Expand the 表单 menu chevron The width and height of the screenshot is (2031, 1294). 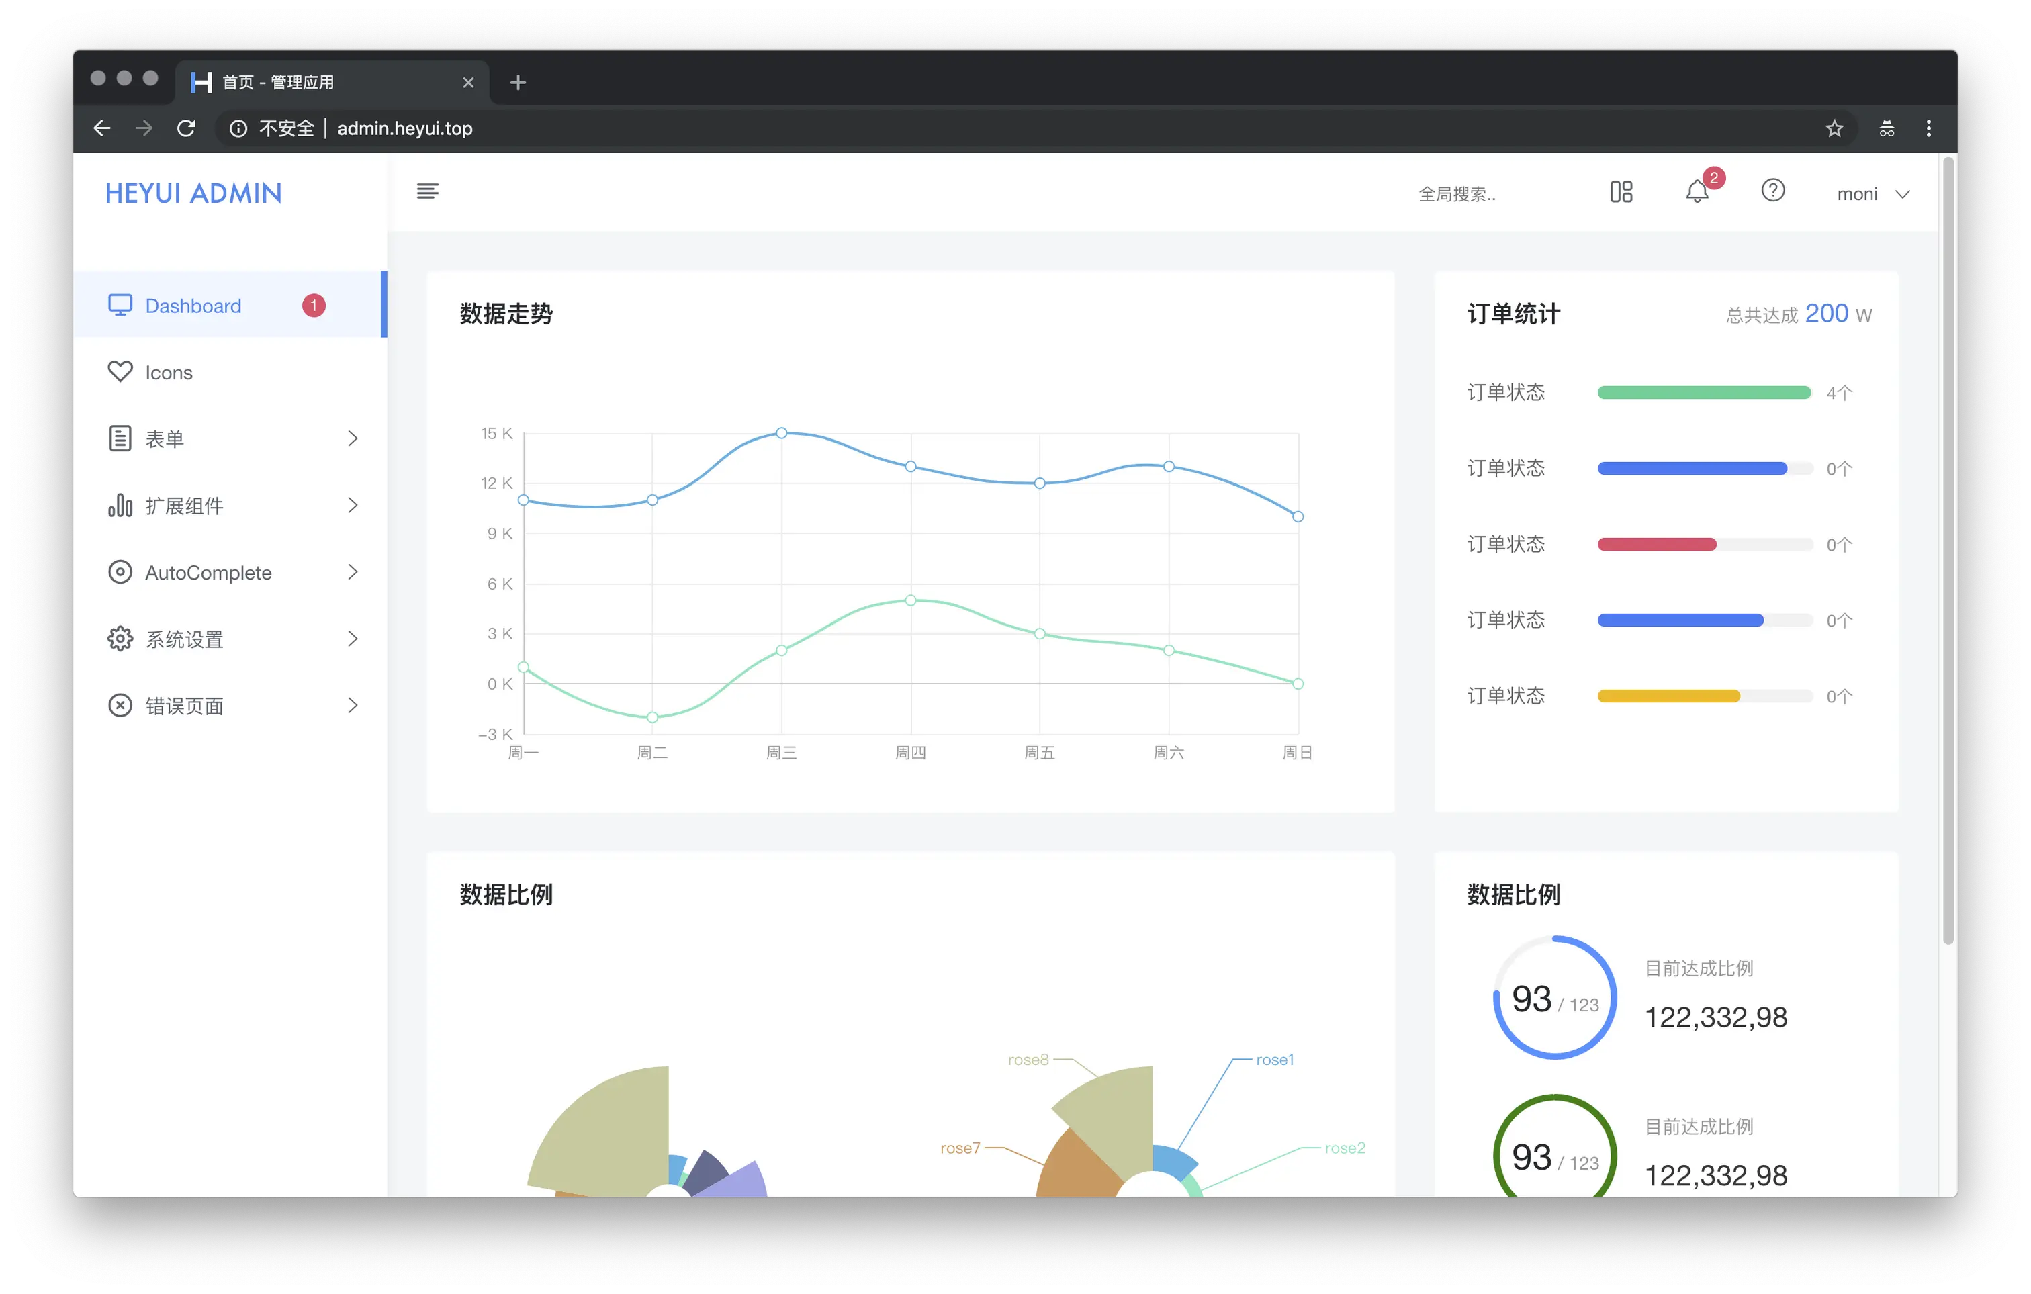(353, 438)
